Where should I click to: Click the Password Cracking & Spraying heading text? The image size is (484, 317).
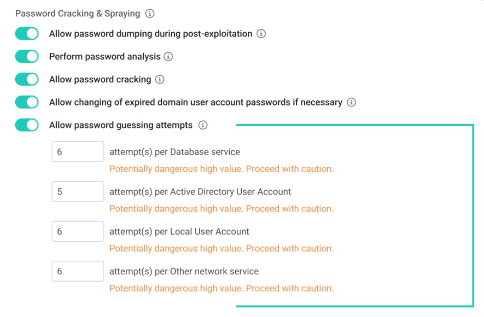[78, 13]
